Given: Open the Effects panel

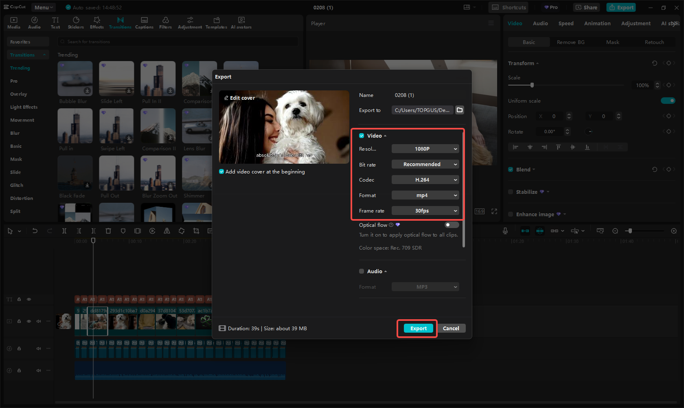Looking at the screenshot, I should (x=96, y=22).
